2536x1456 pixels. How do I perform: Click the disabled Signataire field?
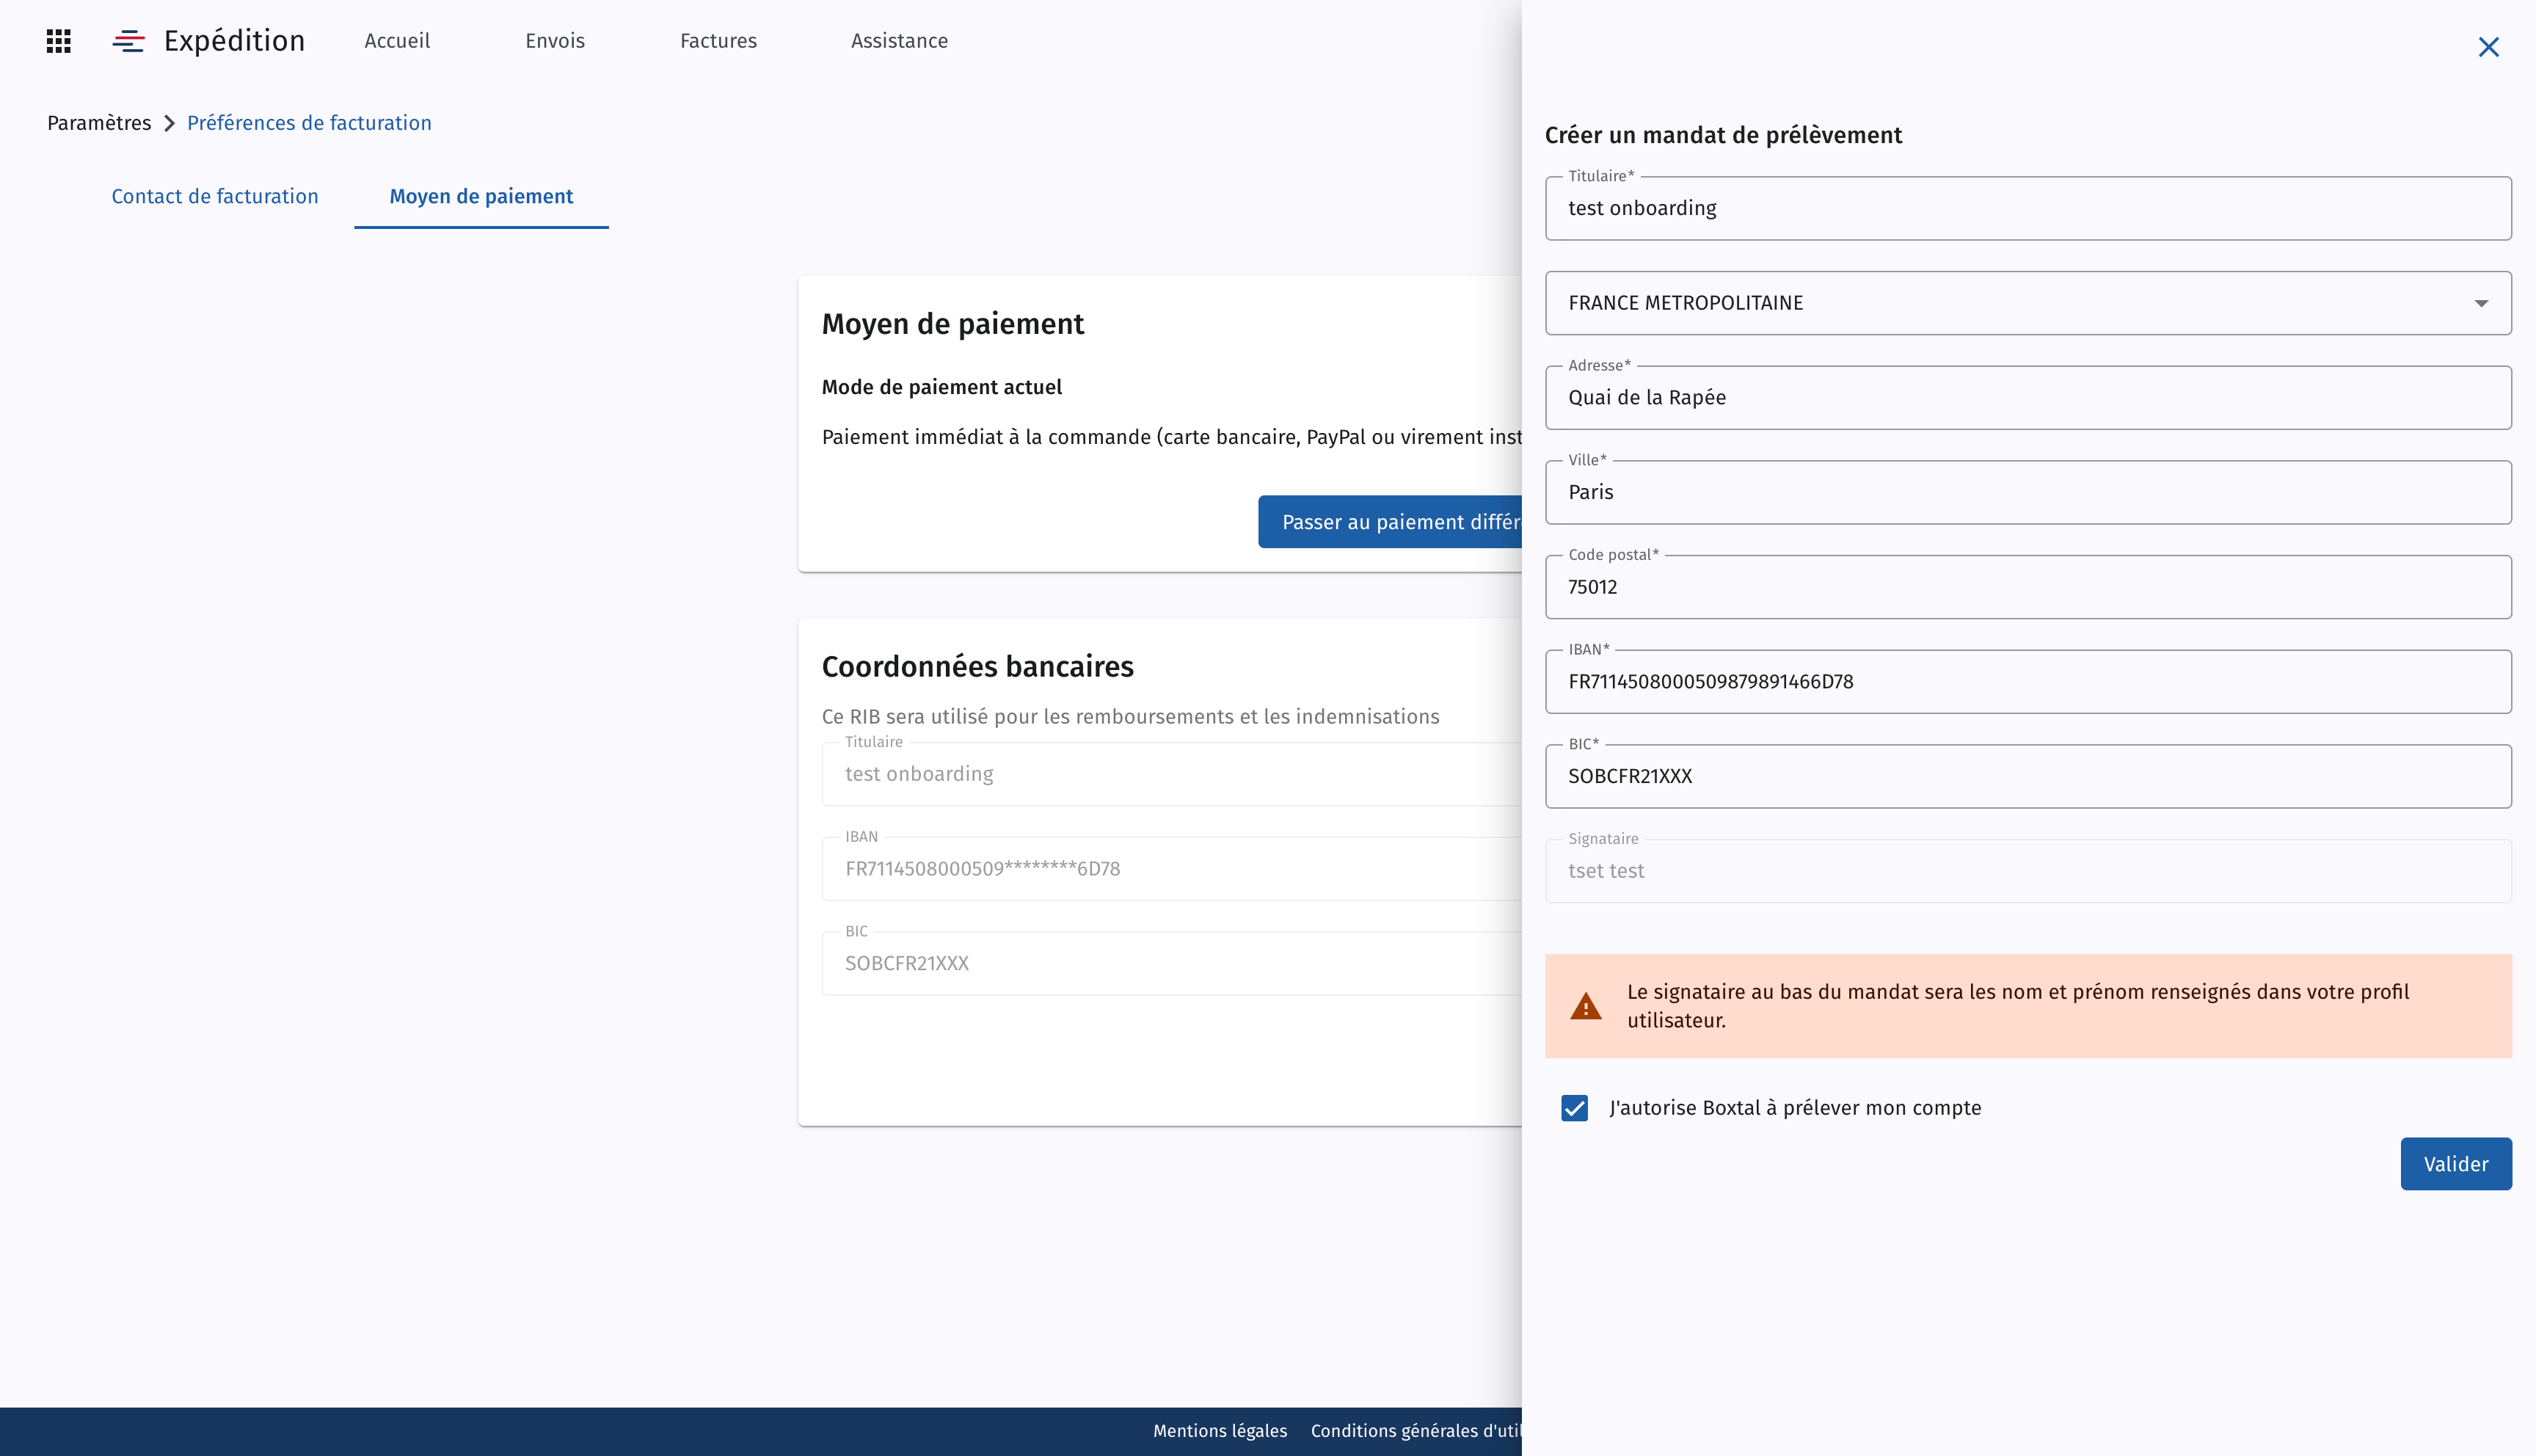2027,871
